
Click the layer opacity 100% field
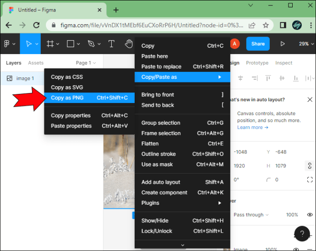[292, 215]
